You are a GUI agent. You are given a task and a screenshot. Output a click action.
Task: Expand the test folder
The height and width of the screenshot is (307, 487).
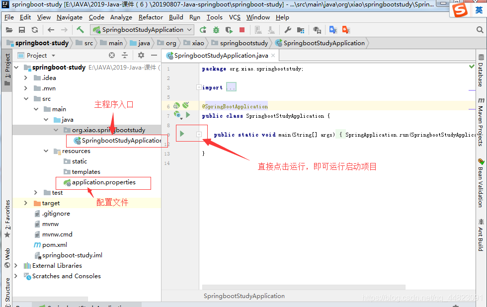(x=36, y=193)
